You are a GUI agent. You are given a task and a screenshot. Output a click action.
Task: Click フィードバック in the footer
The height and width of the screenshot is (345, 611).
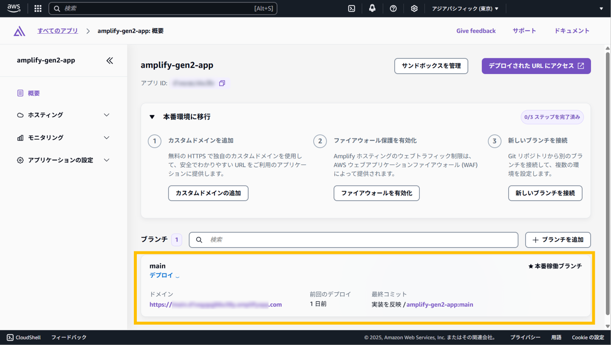pyautogui.click(x=69, y=337)
